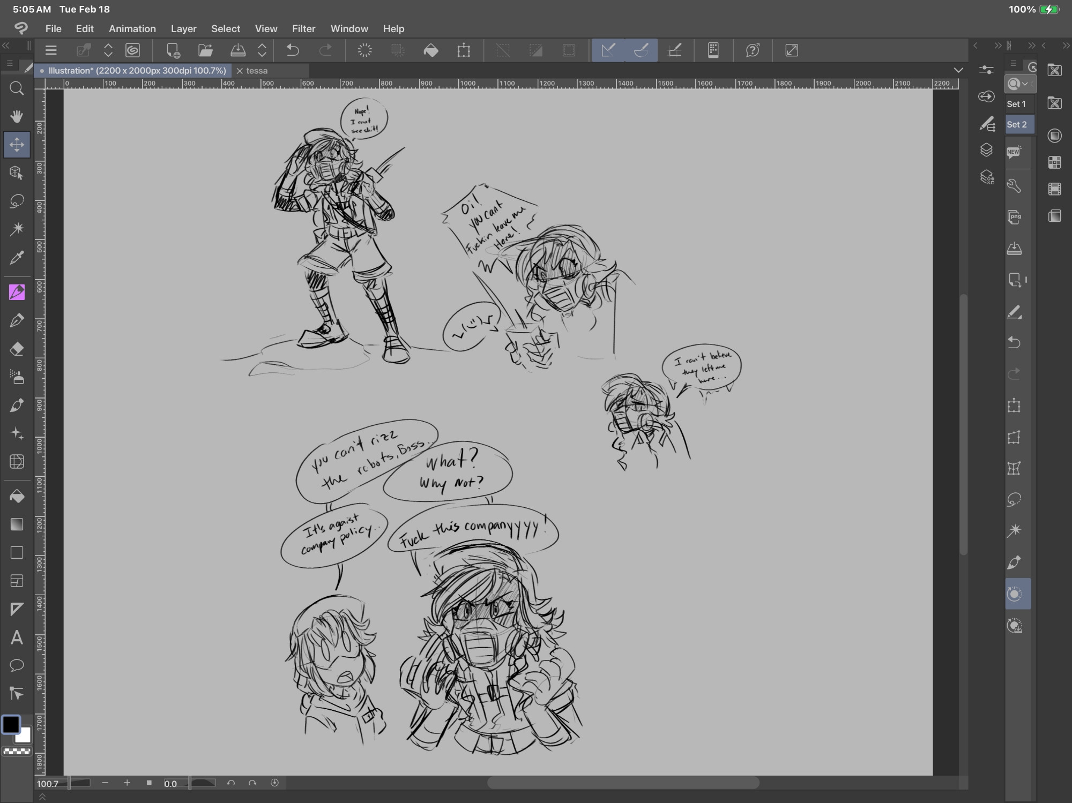Toggle the smartphone connection icon
This screenshot has height=803, width=1072.
point(713,50)
